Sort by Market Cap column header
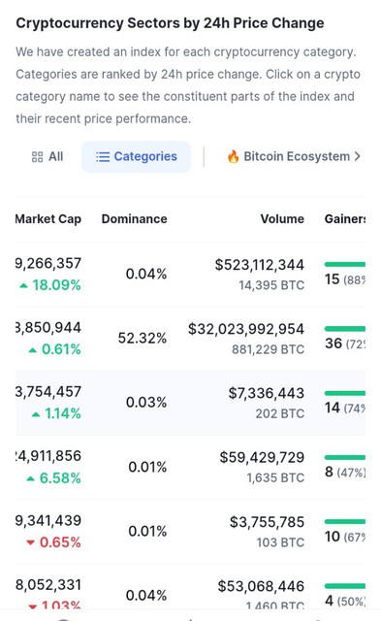Image resolution: width=381 pixels, height=621 pixels. click(x=48, y=219)
